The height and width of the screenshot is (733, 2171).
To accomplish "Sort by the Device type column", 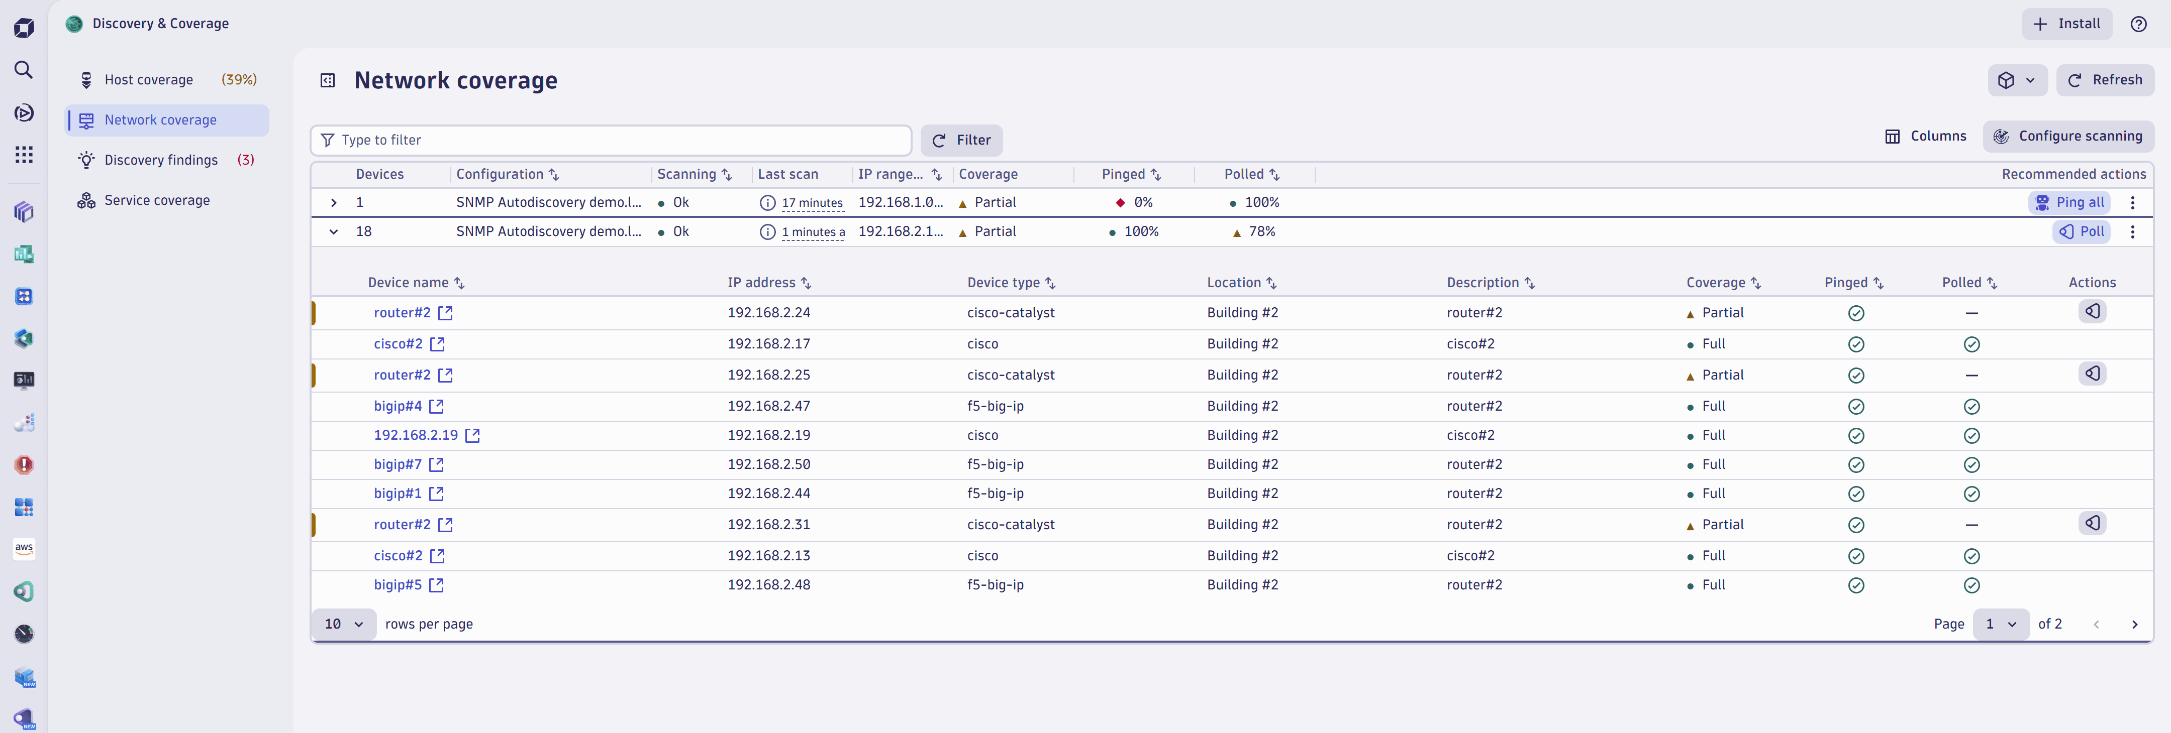I will (x=1050, y=284).
